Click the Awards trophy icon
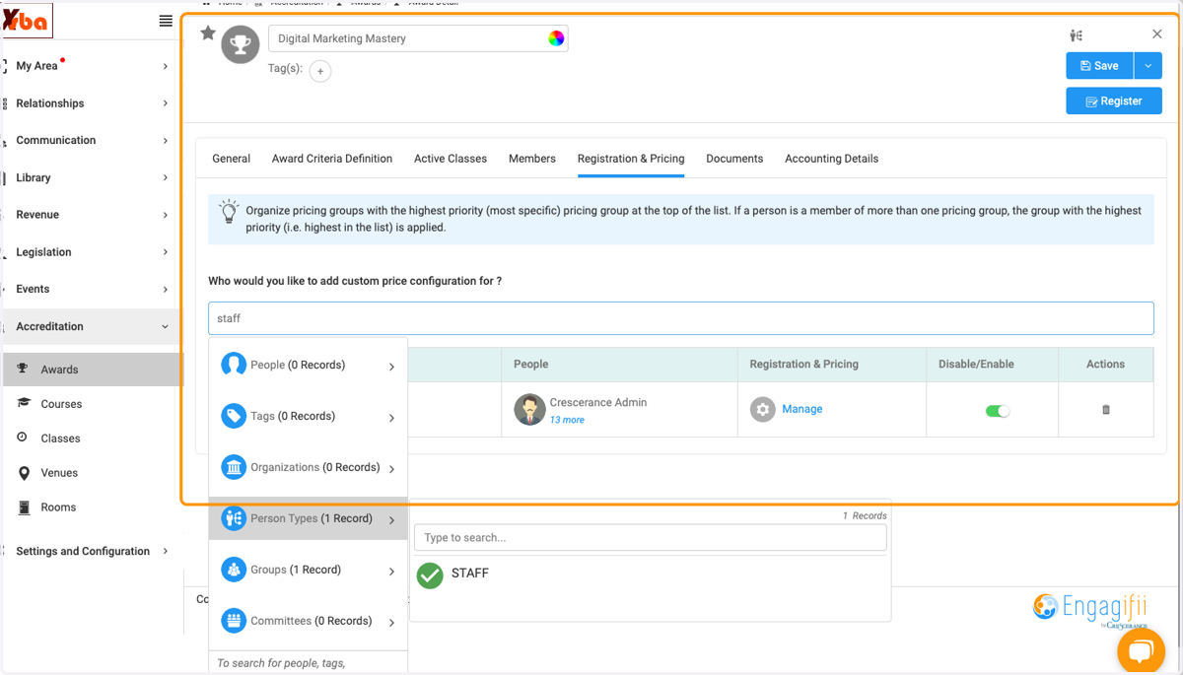 pyautogui.click(x=24, y=369)
